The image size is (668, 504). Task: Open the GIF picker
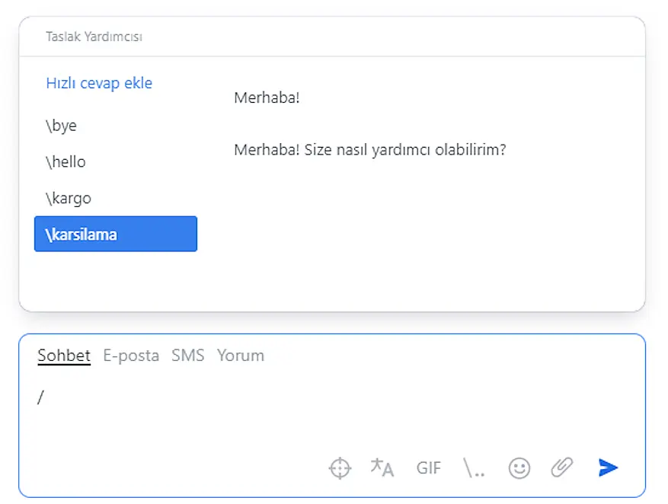pos(429,467)
